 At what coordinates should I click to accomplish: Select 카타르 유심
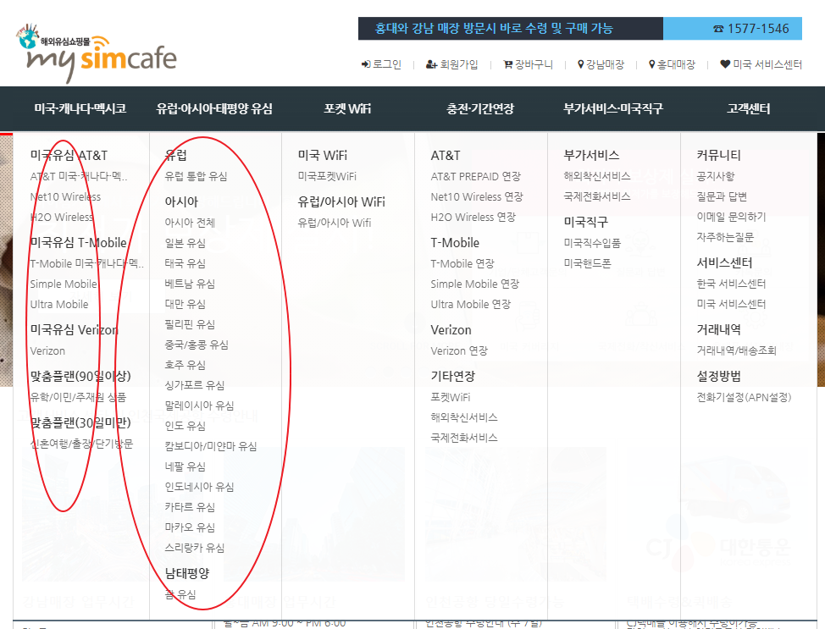coord(190,507)
